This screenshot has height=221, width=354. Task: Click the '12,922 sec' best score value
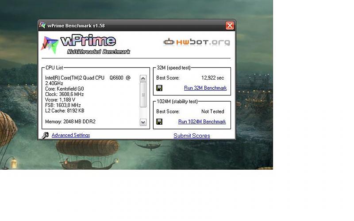coord(213,78)
